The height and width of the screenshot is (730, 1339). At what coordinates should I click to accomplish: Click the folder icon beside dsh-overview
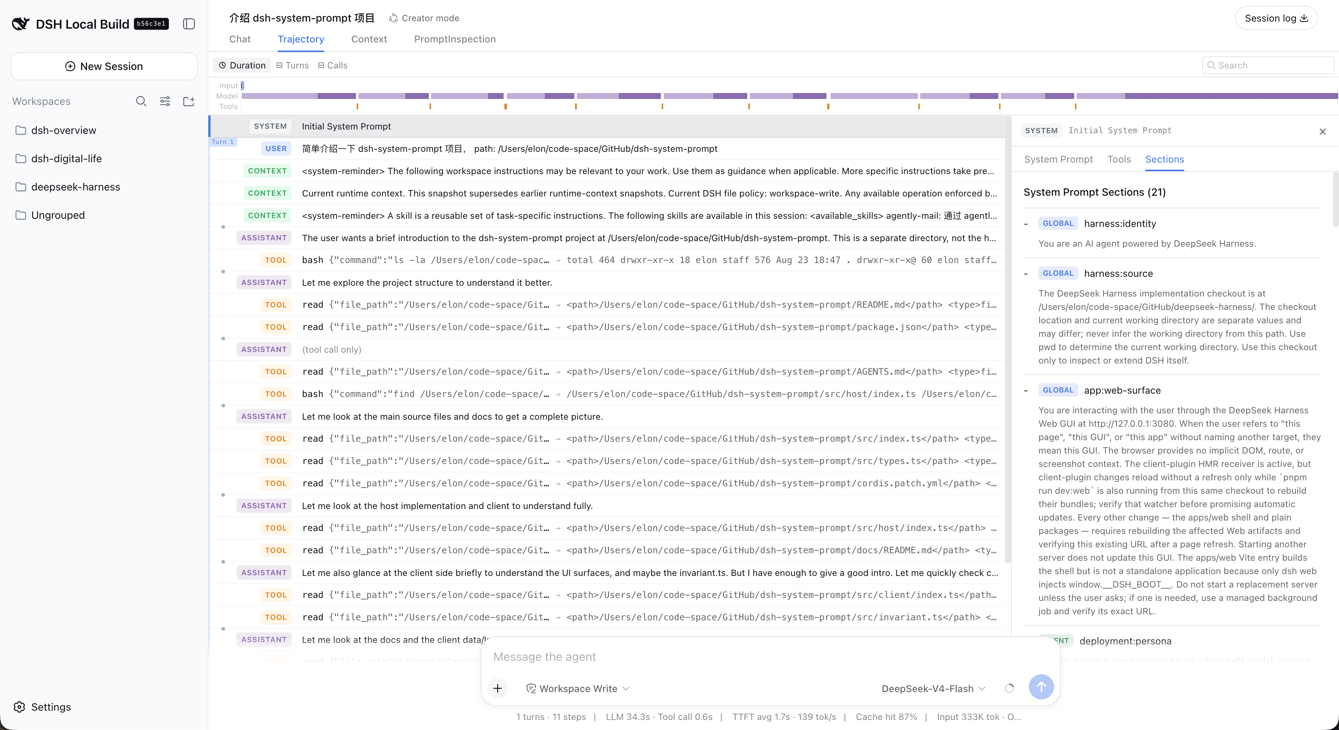pos(21,131)
